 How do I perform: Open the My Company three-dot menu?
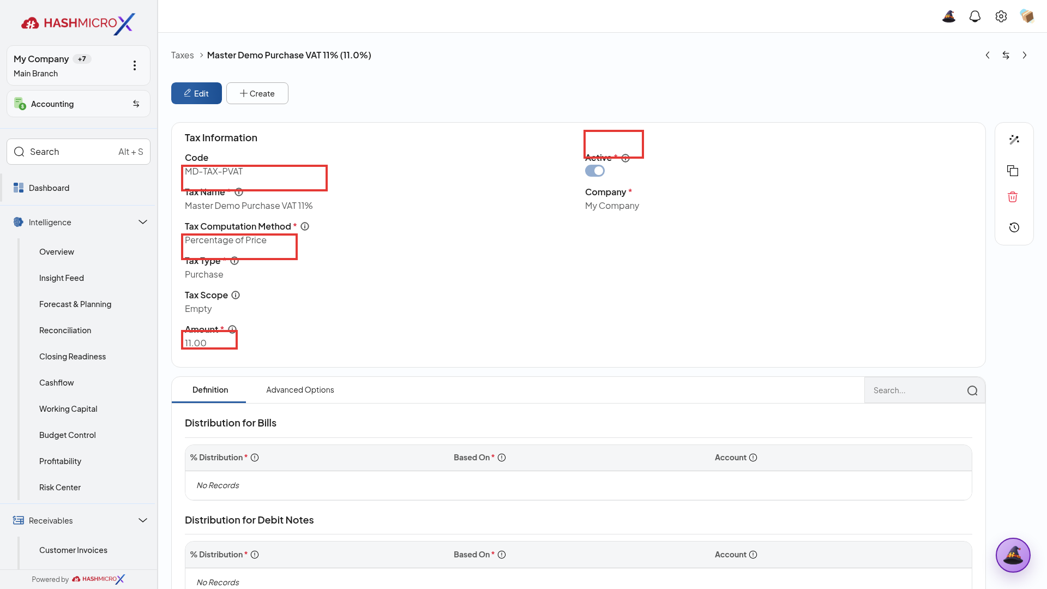click(135, 65)
